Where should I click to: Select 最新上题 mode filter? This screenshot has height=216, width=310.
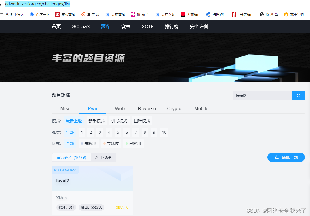coord(74,121)
